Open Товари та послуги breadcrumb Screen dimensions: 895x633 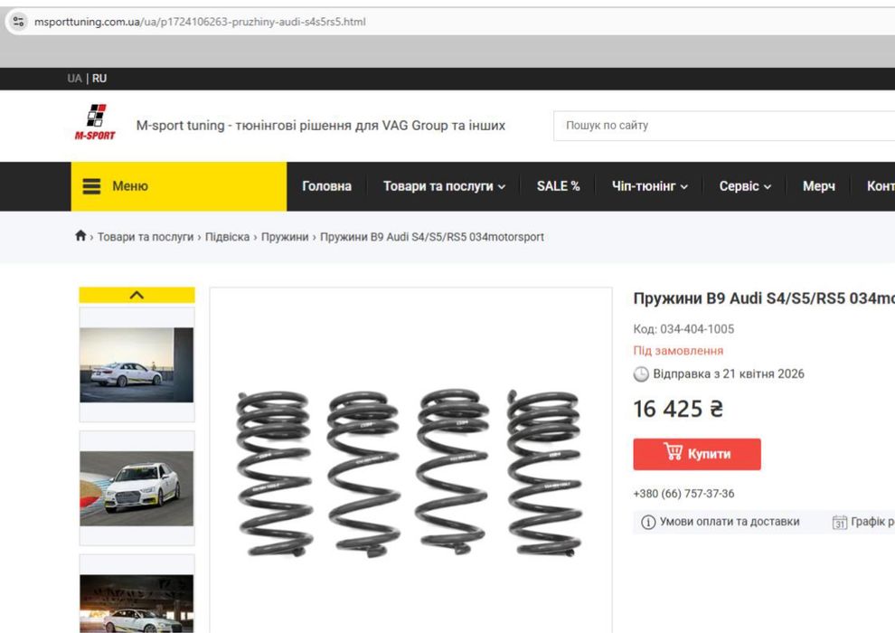(146, 237)
